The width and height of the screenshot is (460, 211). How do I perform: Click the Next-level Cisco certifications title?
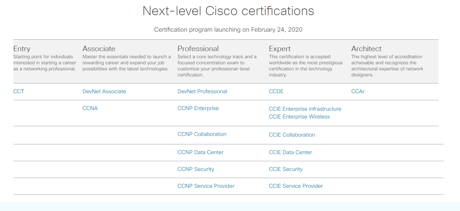228,11
